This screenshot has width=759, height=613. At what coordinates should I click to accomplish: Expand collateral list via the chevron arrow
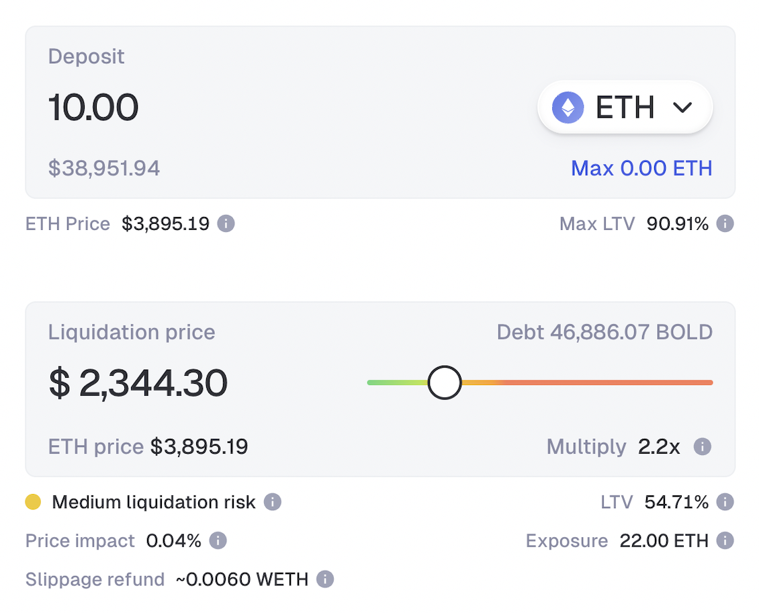coord(682,108)
